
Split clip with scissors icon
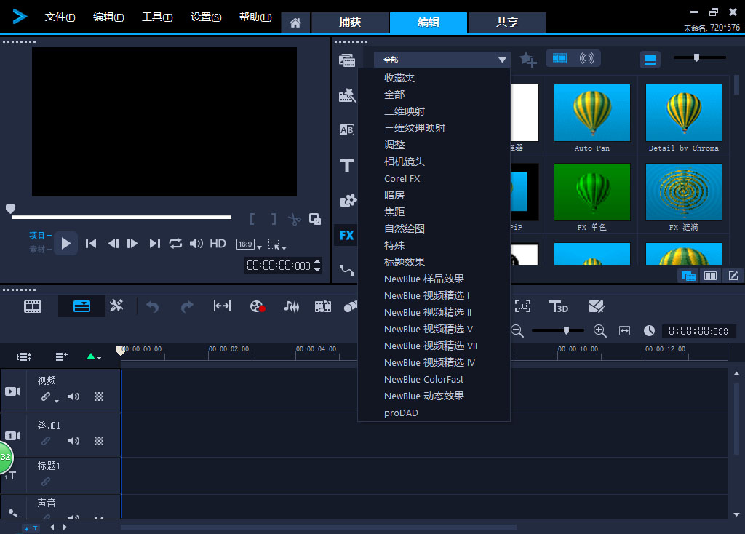click(x=294, y=219)
